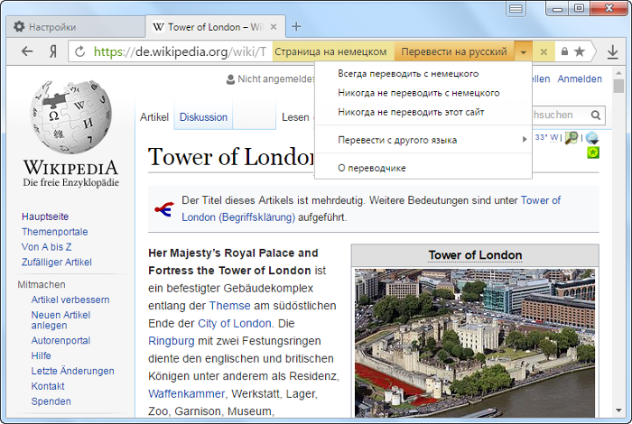Click the Wikipedia globe logo

(70, 116)
